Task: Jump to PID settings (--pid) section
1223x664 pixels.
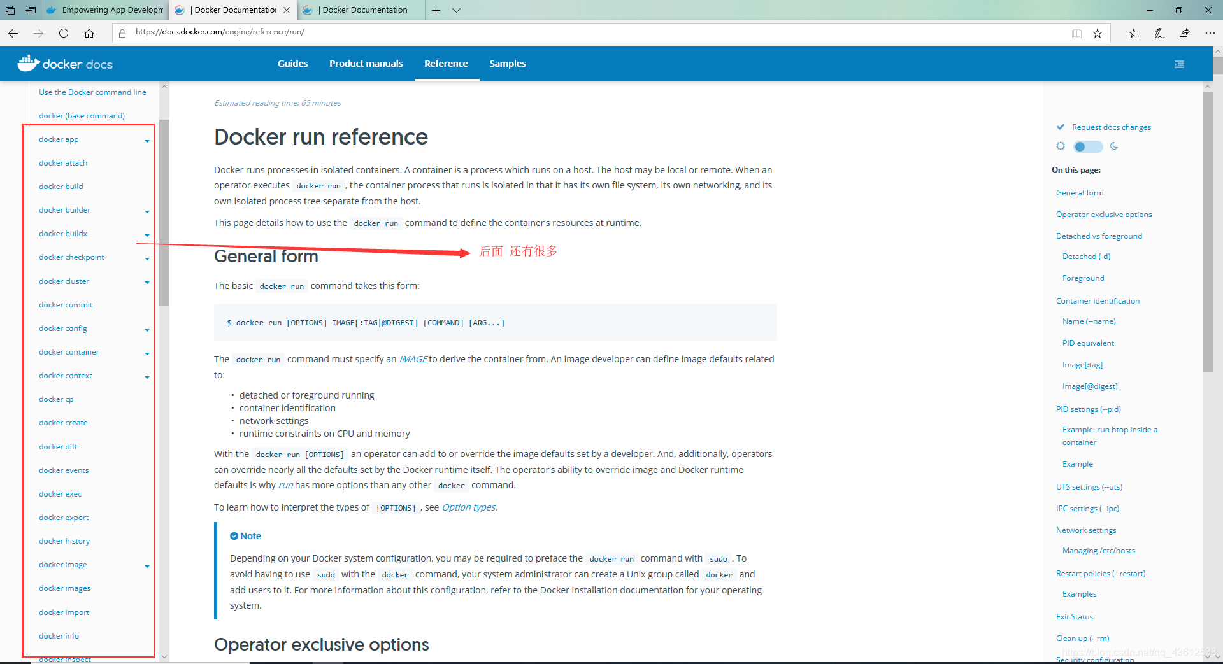Action: pos(1089,409)
